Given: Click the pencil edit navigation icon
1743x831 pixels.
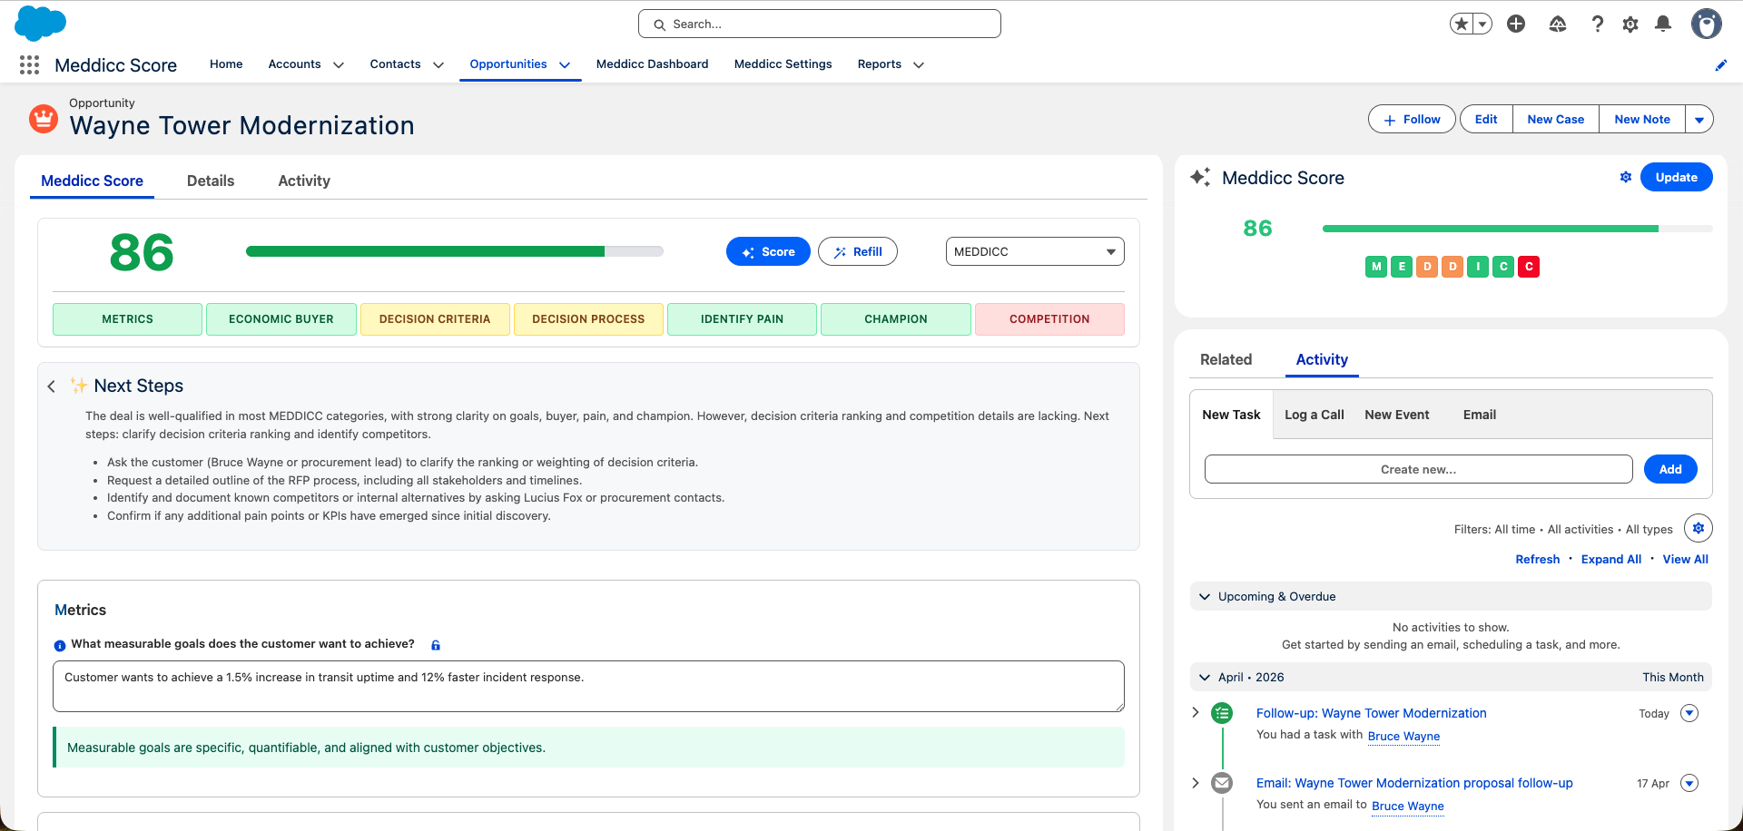Looking at the screenshot, I should 1720,65.
